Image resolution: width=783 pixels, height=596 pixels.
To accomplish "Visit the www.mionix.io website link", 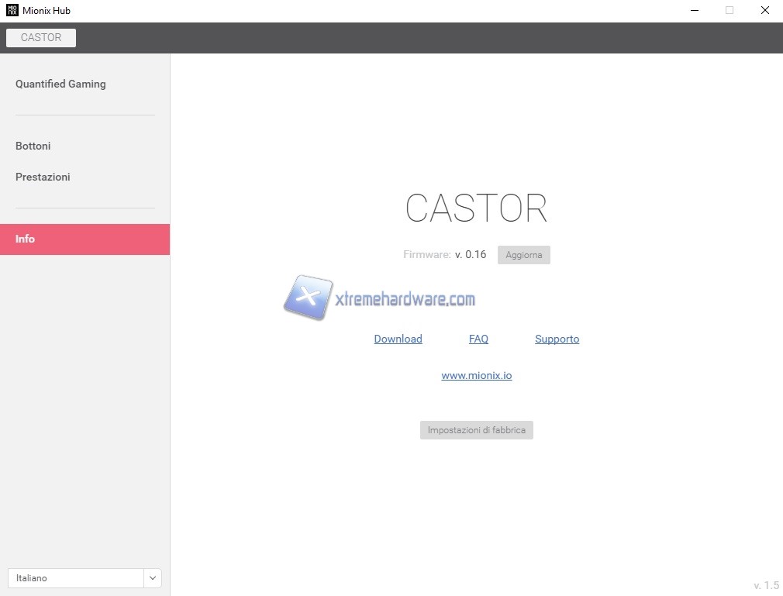I will pyautogui.click(x=476, y=375).
